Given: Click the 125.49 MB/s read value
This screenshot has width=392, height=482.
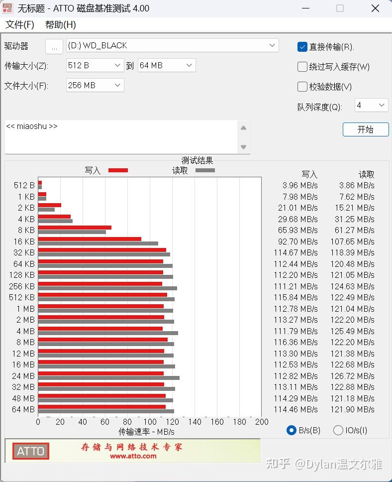Looking at the screenshot, I should (352, 331).
